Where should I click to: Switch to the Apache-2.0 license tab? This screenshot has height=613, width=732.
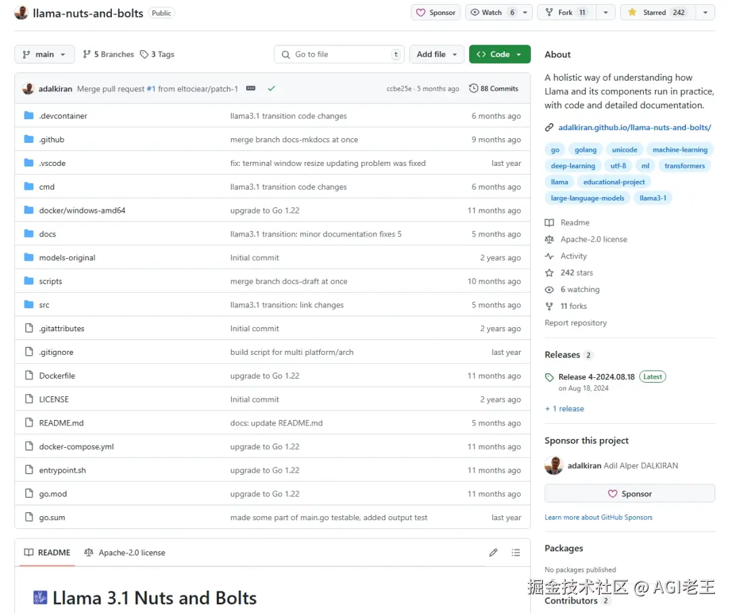tap(125, 552)
